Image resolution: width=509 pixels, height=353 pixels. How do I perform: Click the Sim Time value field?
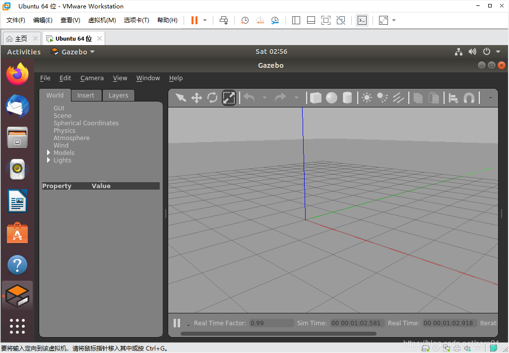pyautogui.click(x=357, y=323)
